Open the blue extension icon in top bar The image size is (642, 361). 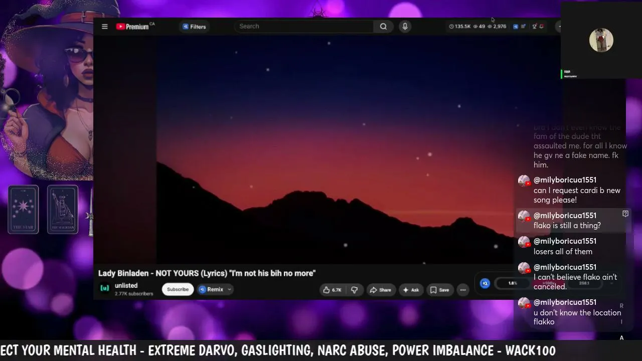point(515,27)
